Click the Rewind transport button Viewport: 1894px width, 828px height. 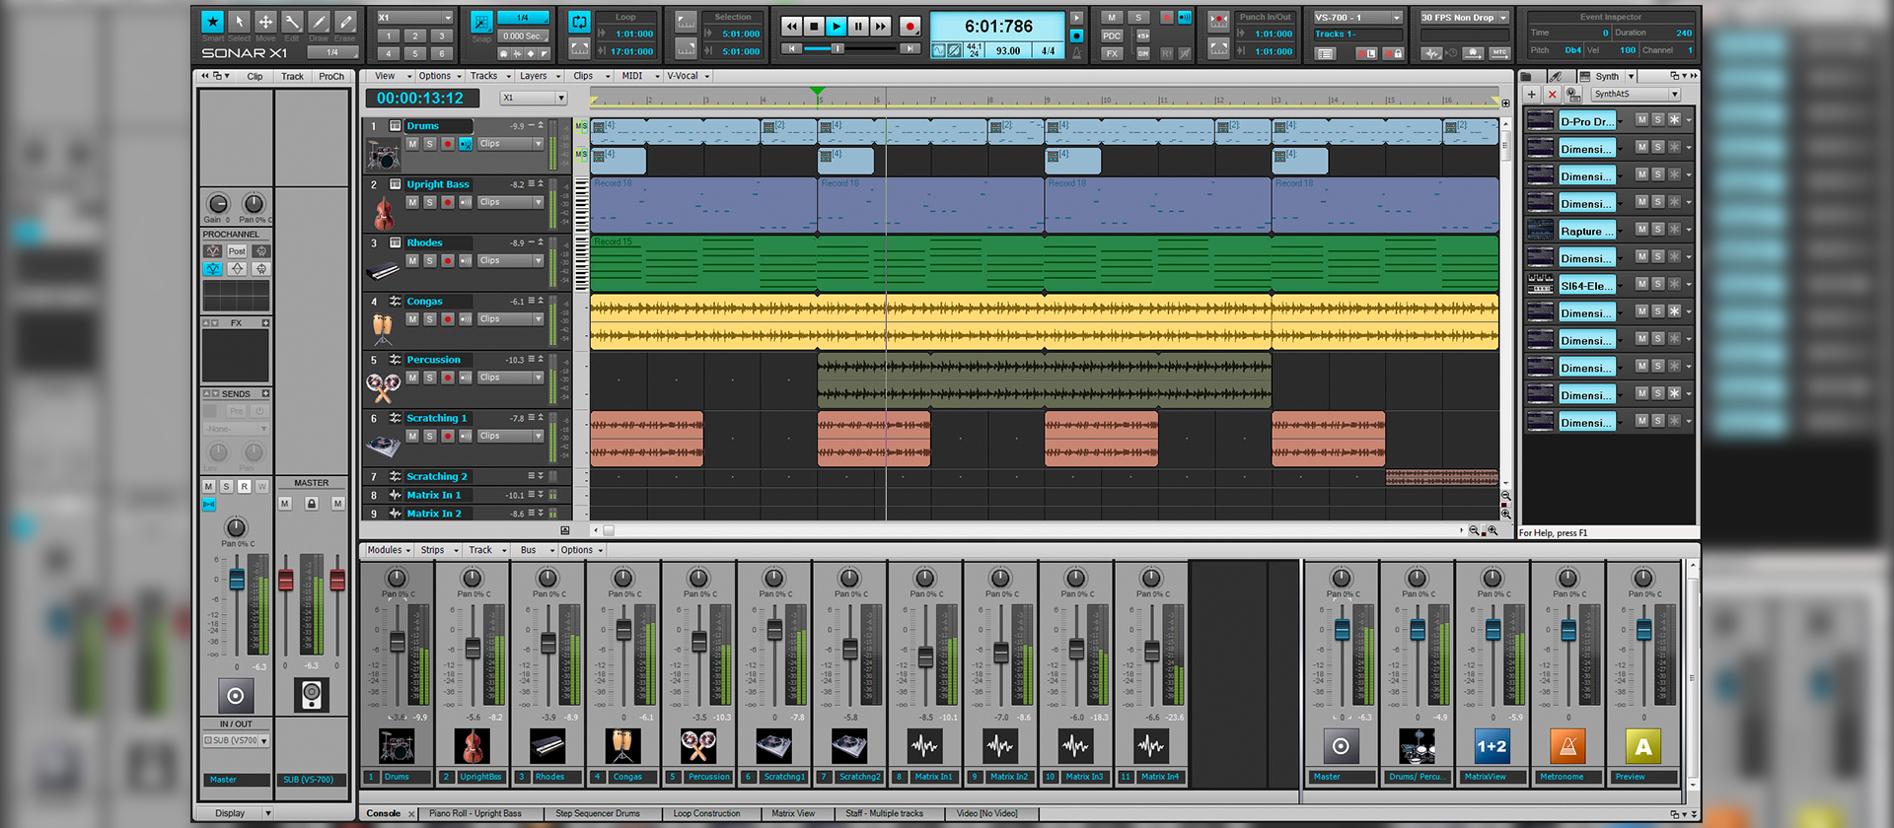(792, 27)
